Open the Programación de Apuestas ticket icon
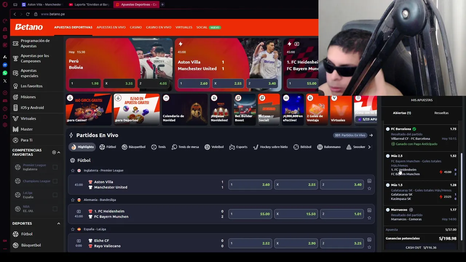The height and width of the screenshot is (262, 466). (15, 43)
